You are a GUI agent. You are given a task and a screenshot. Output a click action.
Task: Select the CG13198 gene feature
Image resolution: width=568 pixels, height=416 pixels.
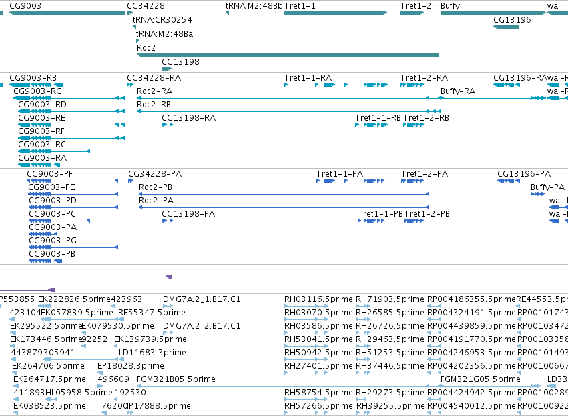167,69
